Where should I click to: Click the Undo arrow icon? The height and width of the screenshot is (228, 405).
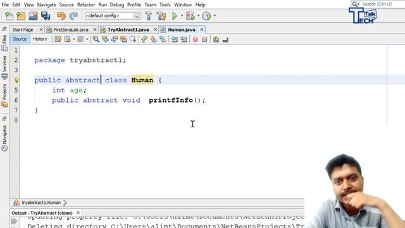coord(61,16)
